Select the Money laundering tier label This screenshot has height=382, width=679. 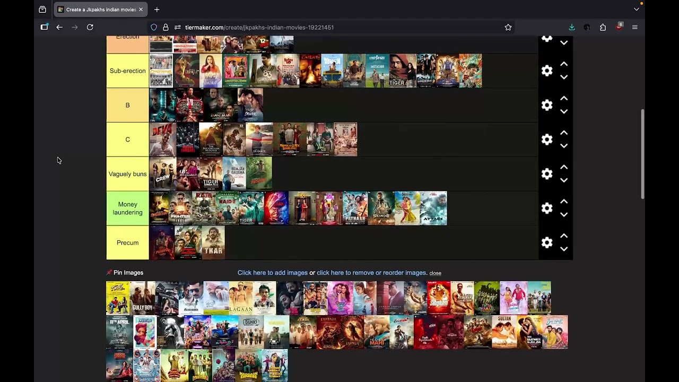(127, 209)
